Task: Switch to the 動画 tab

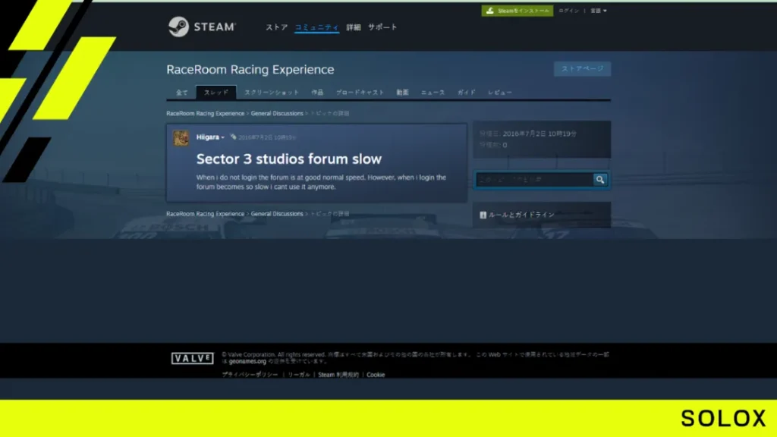Action: click(402, 93)
